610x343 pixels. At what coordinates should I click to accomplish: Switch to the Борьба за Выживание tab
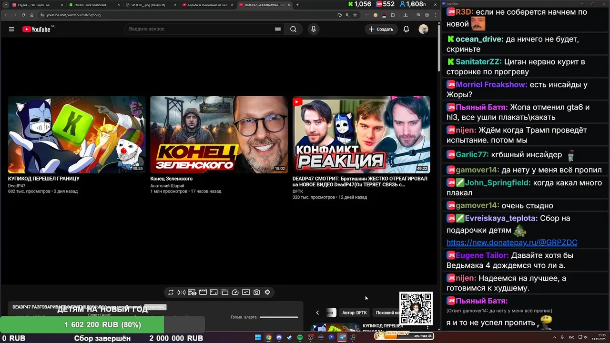click(206, 5)
